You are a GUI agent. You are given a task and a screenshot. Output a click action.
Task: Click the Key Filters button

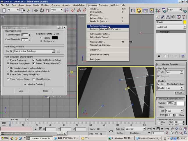coord(136,133)
